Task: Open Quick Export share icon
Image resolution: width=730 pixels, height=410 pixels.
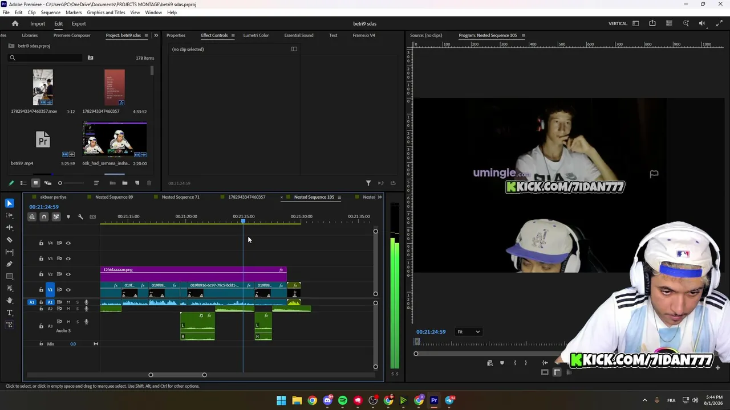Action: (x=652, y=23)
